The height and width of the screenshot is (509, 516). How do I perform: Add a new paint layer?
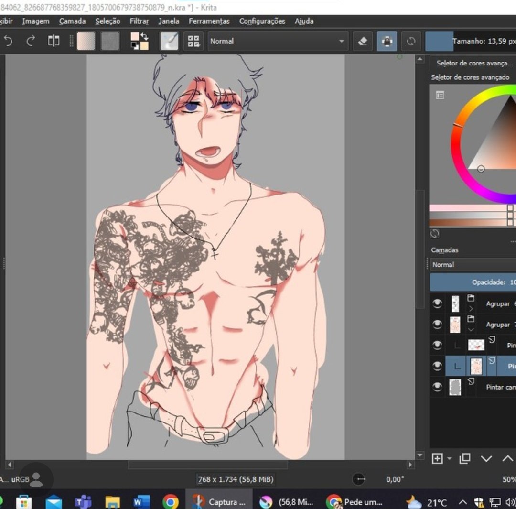pyautogui.click(x=437, y=458)
